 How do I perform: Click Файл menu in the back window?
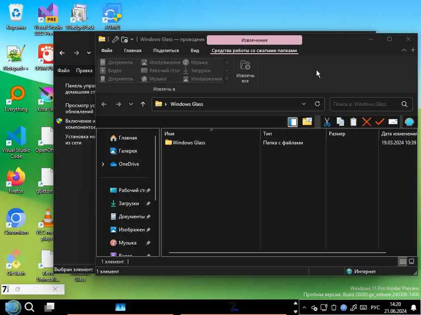click(63, 71)
